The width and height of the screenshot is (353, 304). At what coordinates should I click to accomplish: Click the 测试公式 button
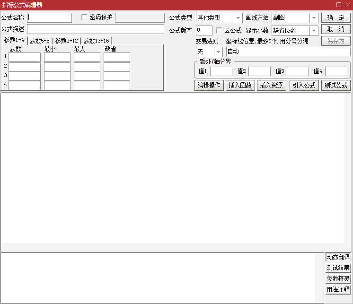[x=335, y=86]
